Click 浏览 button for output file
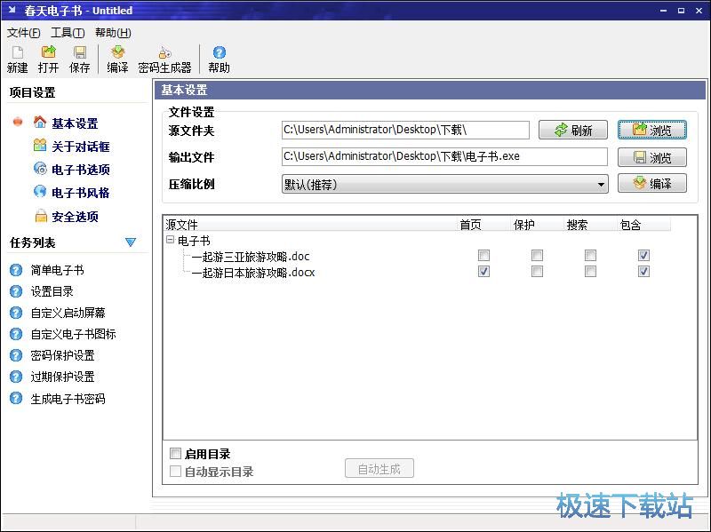Screen dimensions: 711x532 [652, 157]
